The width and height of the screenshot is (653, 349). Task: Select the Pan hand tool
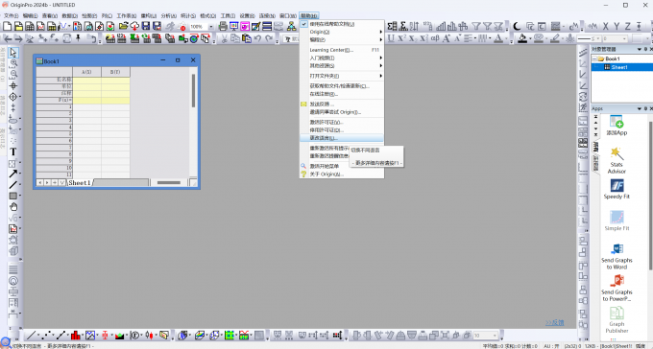pyautogui.click(x=12, y=207)
